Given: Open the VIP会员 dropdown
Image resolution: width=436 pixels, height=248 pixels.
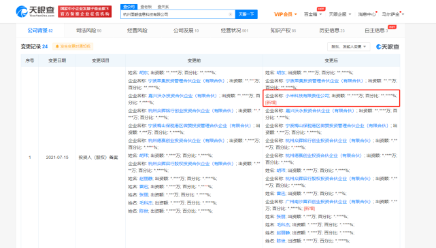Looking at the screenshot, I should tap(285, 14).
